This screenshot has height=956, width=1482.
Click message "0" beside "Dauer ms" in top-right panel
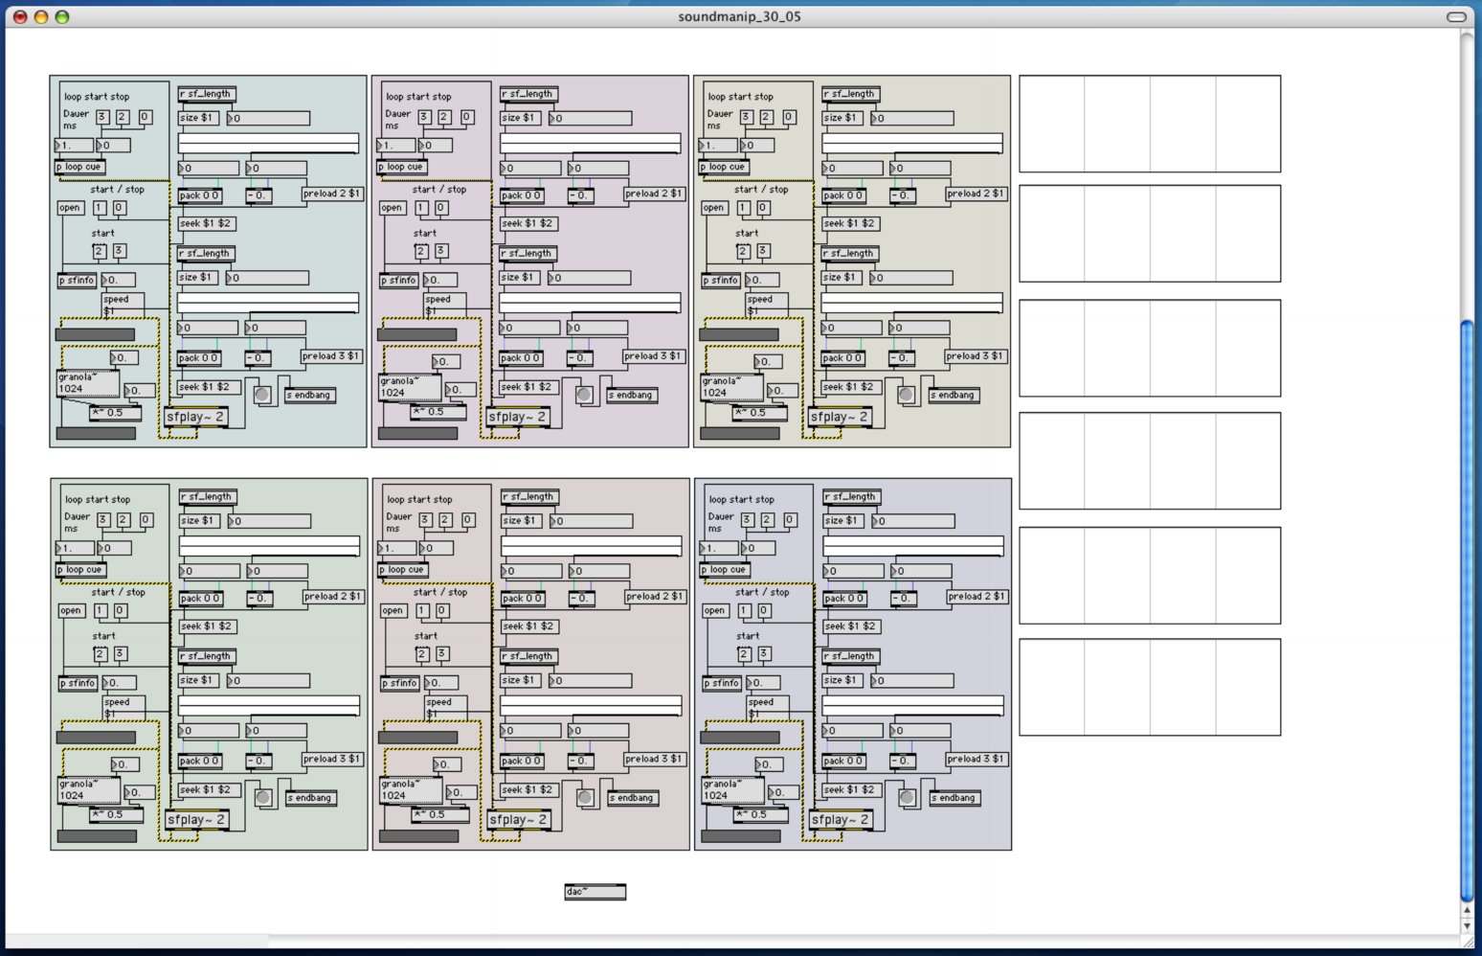pos(789,117)
